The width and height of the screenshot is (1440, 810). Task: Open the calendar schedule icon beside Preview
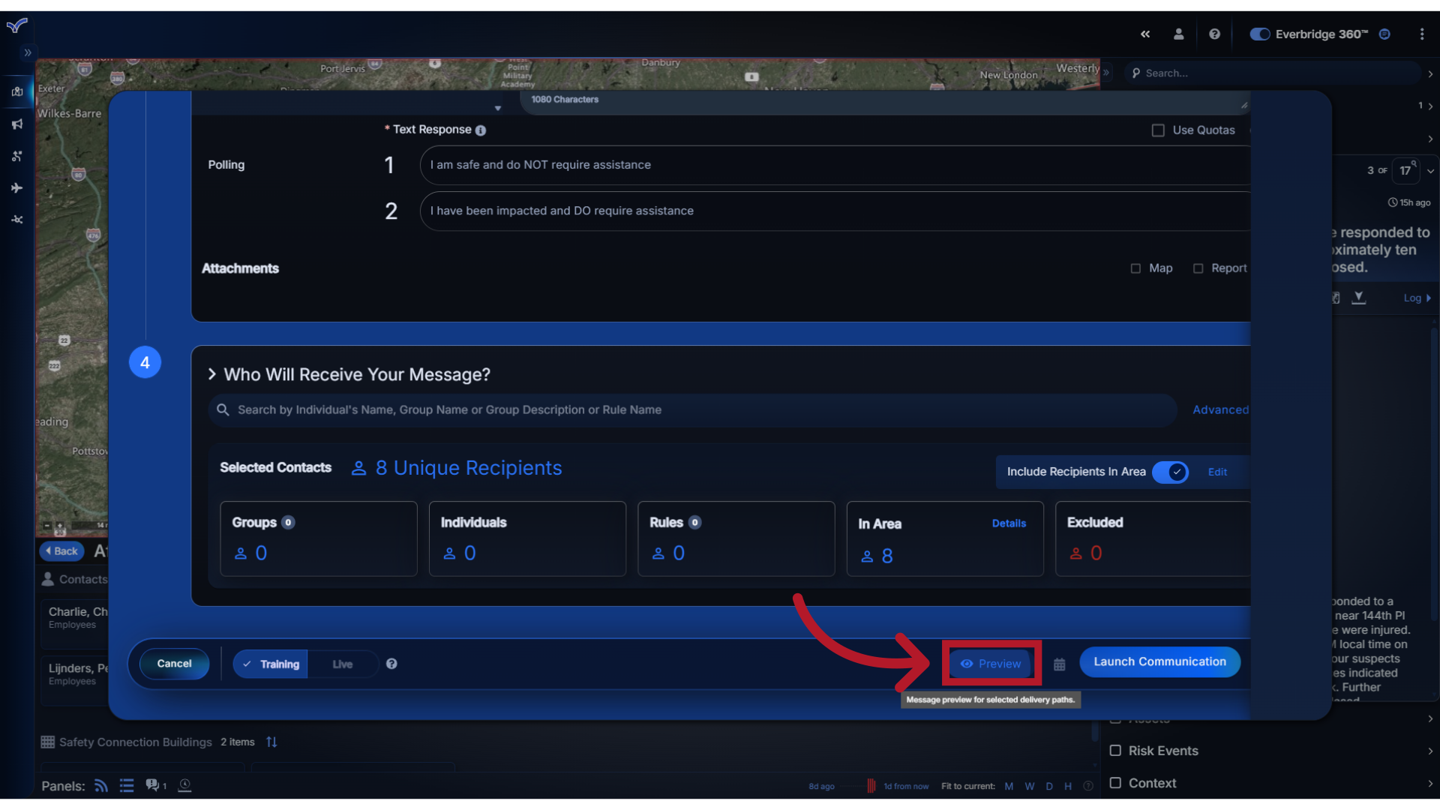(x=1060, y=664)
